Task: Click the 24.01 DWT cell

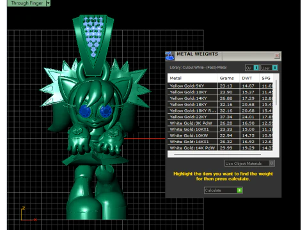Action: [249, 117]
